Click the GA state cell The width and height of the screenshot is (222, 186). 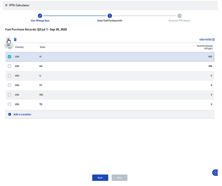point(41,66)
